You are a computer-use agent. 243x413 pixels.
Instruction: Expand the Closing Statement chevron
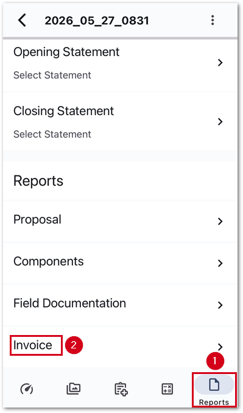click(220, 122)
